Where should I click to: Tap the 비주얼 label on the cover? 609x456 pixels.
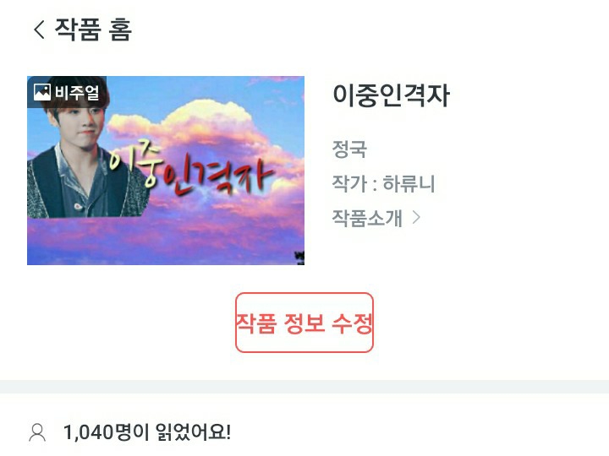77,92
